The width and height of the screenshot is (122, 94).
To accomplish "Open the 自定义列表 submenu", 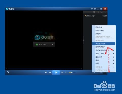I will click(104, 54).
